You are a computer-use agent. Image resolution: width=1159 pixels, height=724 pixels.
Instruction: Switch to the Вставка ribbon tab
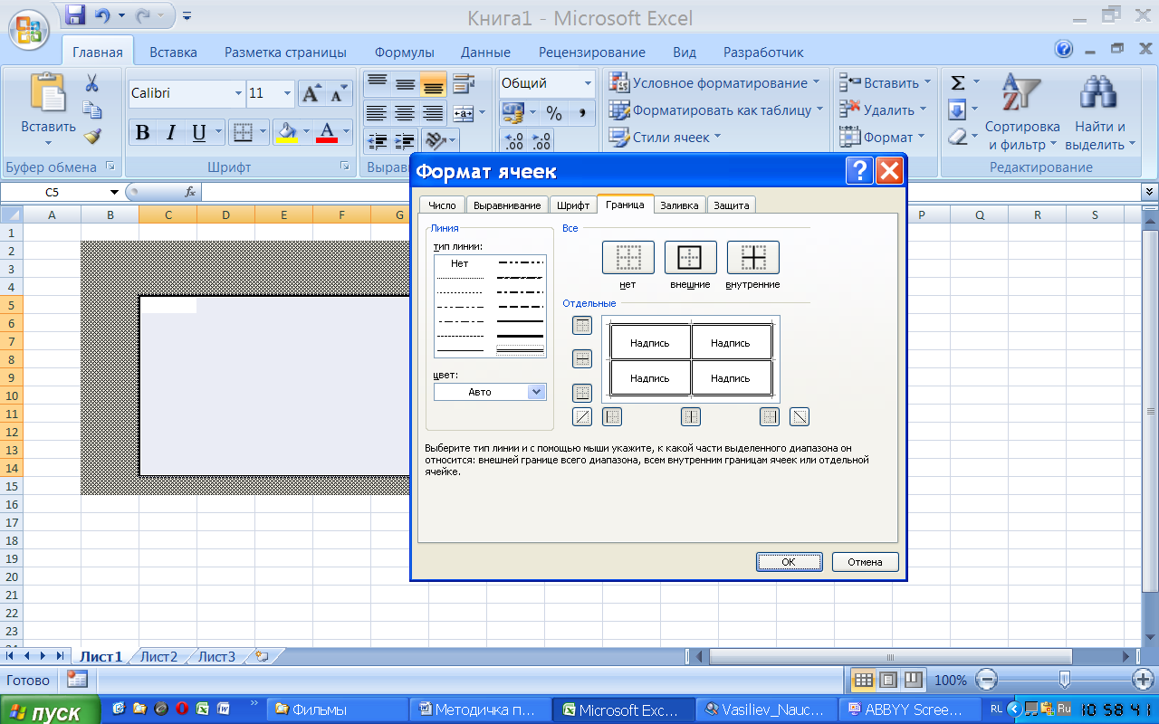tap(173, 52)
